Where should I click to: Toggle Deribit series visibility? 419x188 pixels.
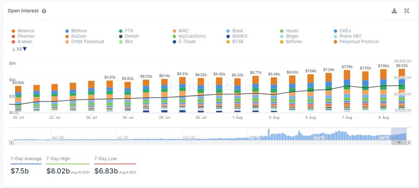click(129, 36)
